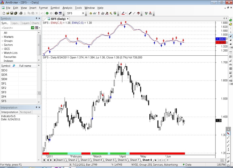This screenshot has width=233, height=168.
Task: Zoom in with green magnifier icon
Action: point(230,20)
